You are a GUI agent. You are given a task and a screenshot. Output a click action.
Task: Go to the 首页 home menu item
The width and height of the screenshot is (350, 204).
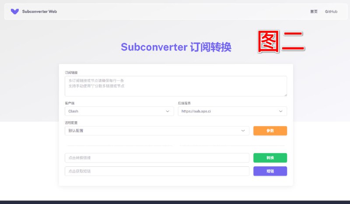(314, 11)
